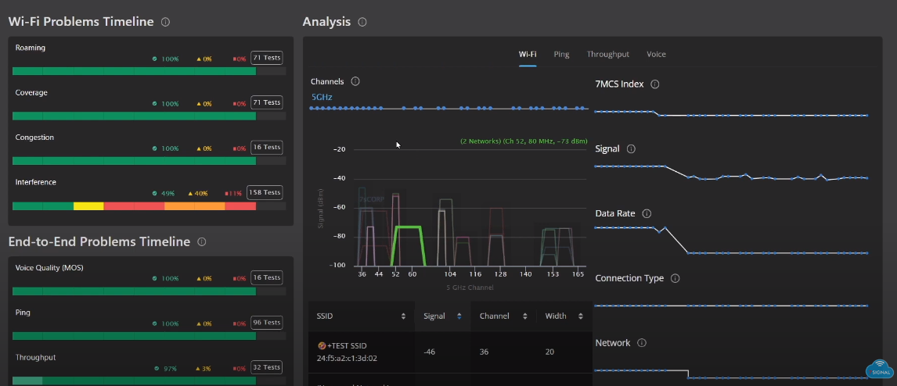Click the 158 Tests button for Interference
897x386 pixels.
pos(264,192)
